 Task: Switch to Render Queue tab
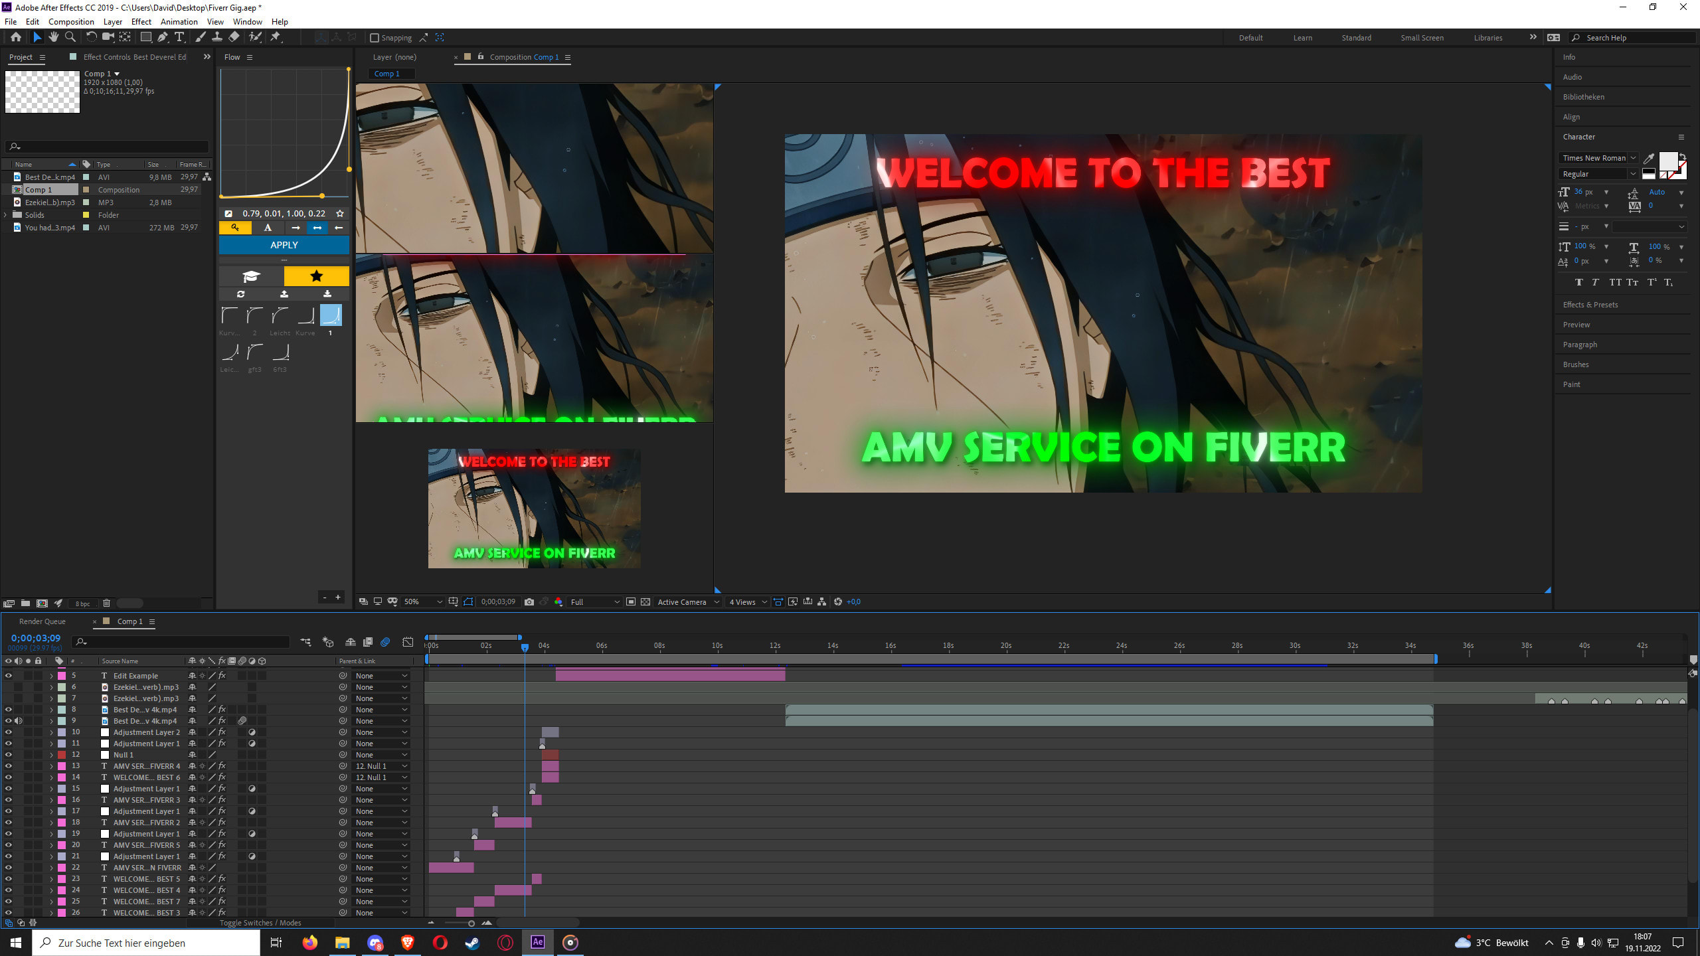[x=42, y=621]
